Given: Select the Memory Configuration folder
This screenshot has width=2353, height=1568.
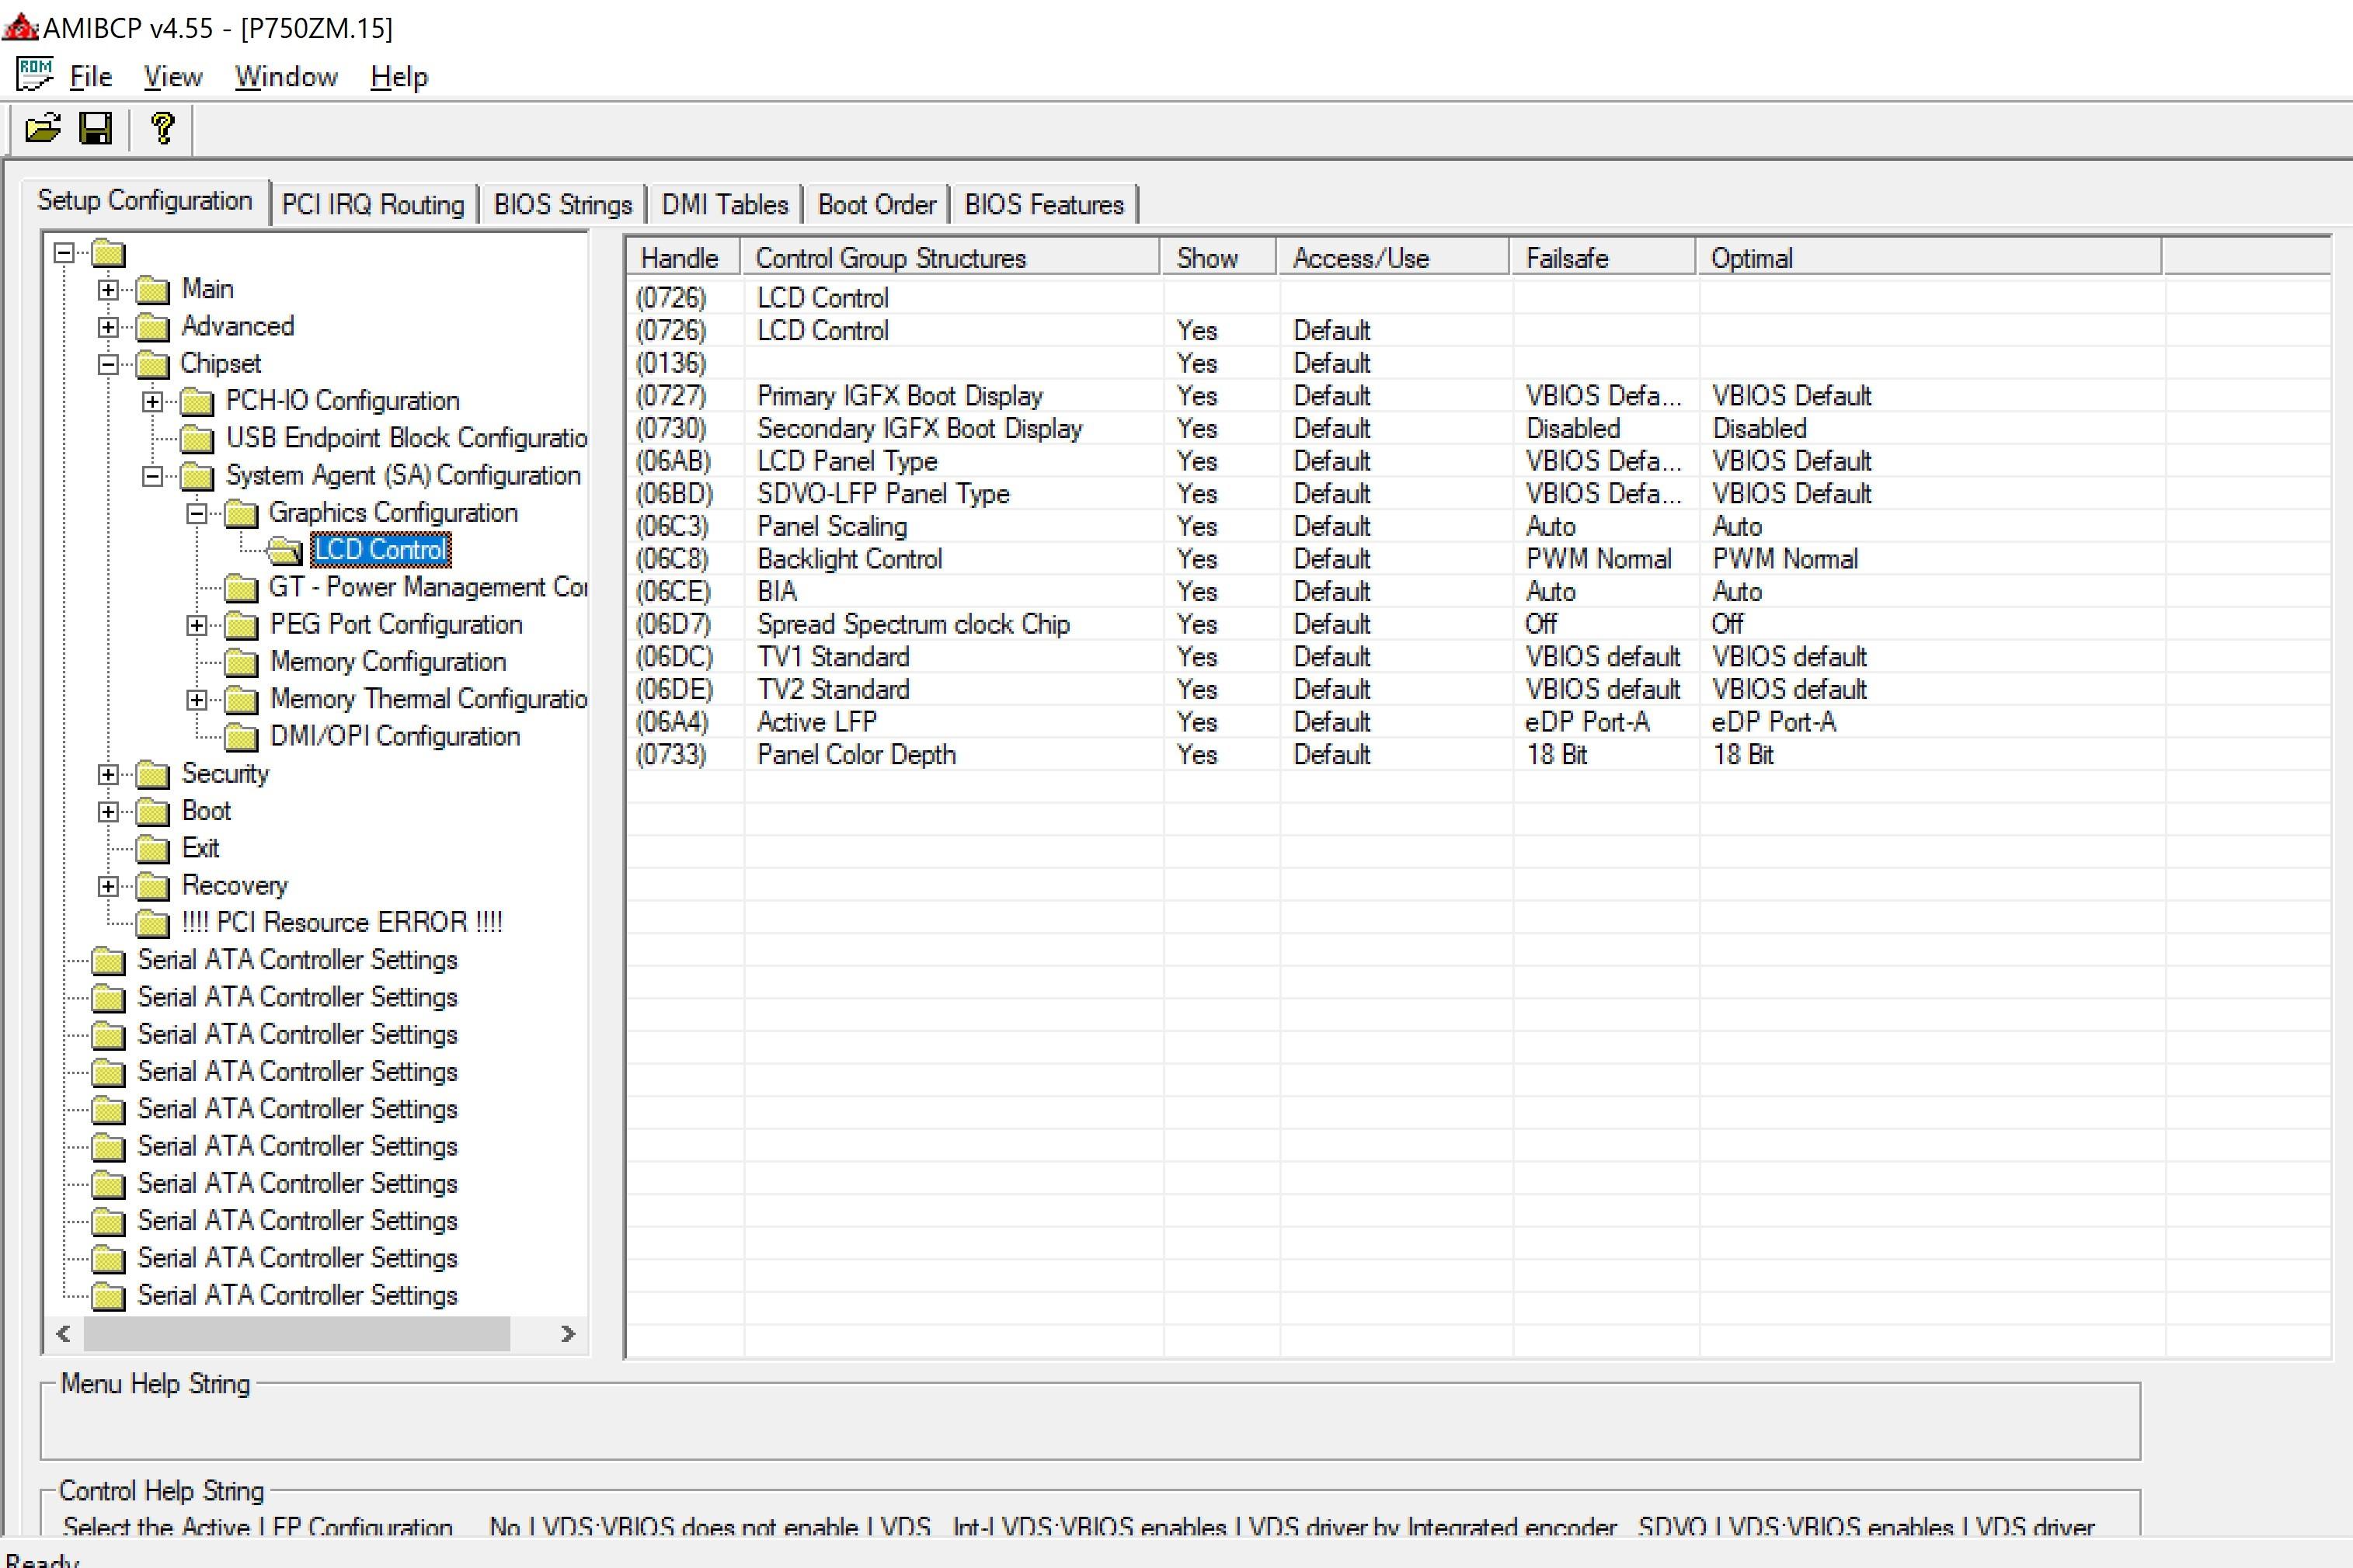Looking at the screenshot, I should click(388, 662).
